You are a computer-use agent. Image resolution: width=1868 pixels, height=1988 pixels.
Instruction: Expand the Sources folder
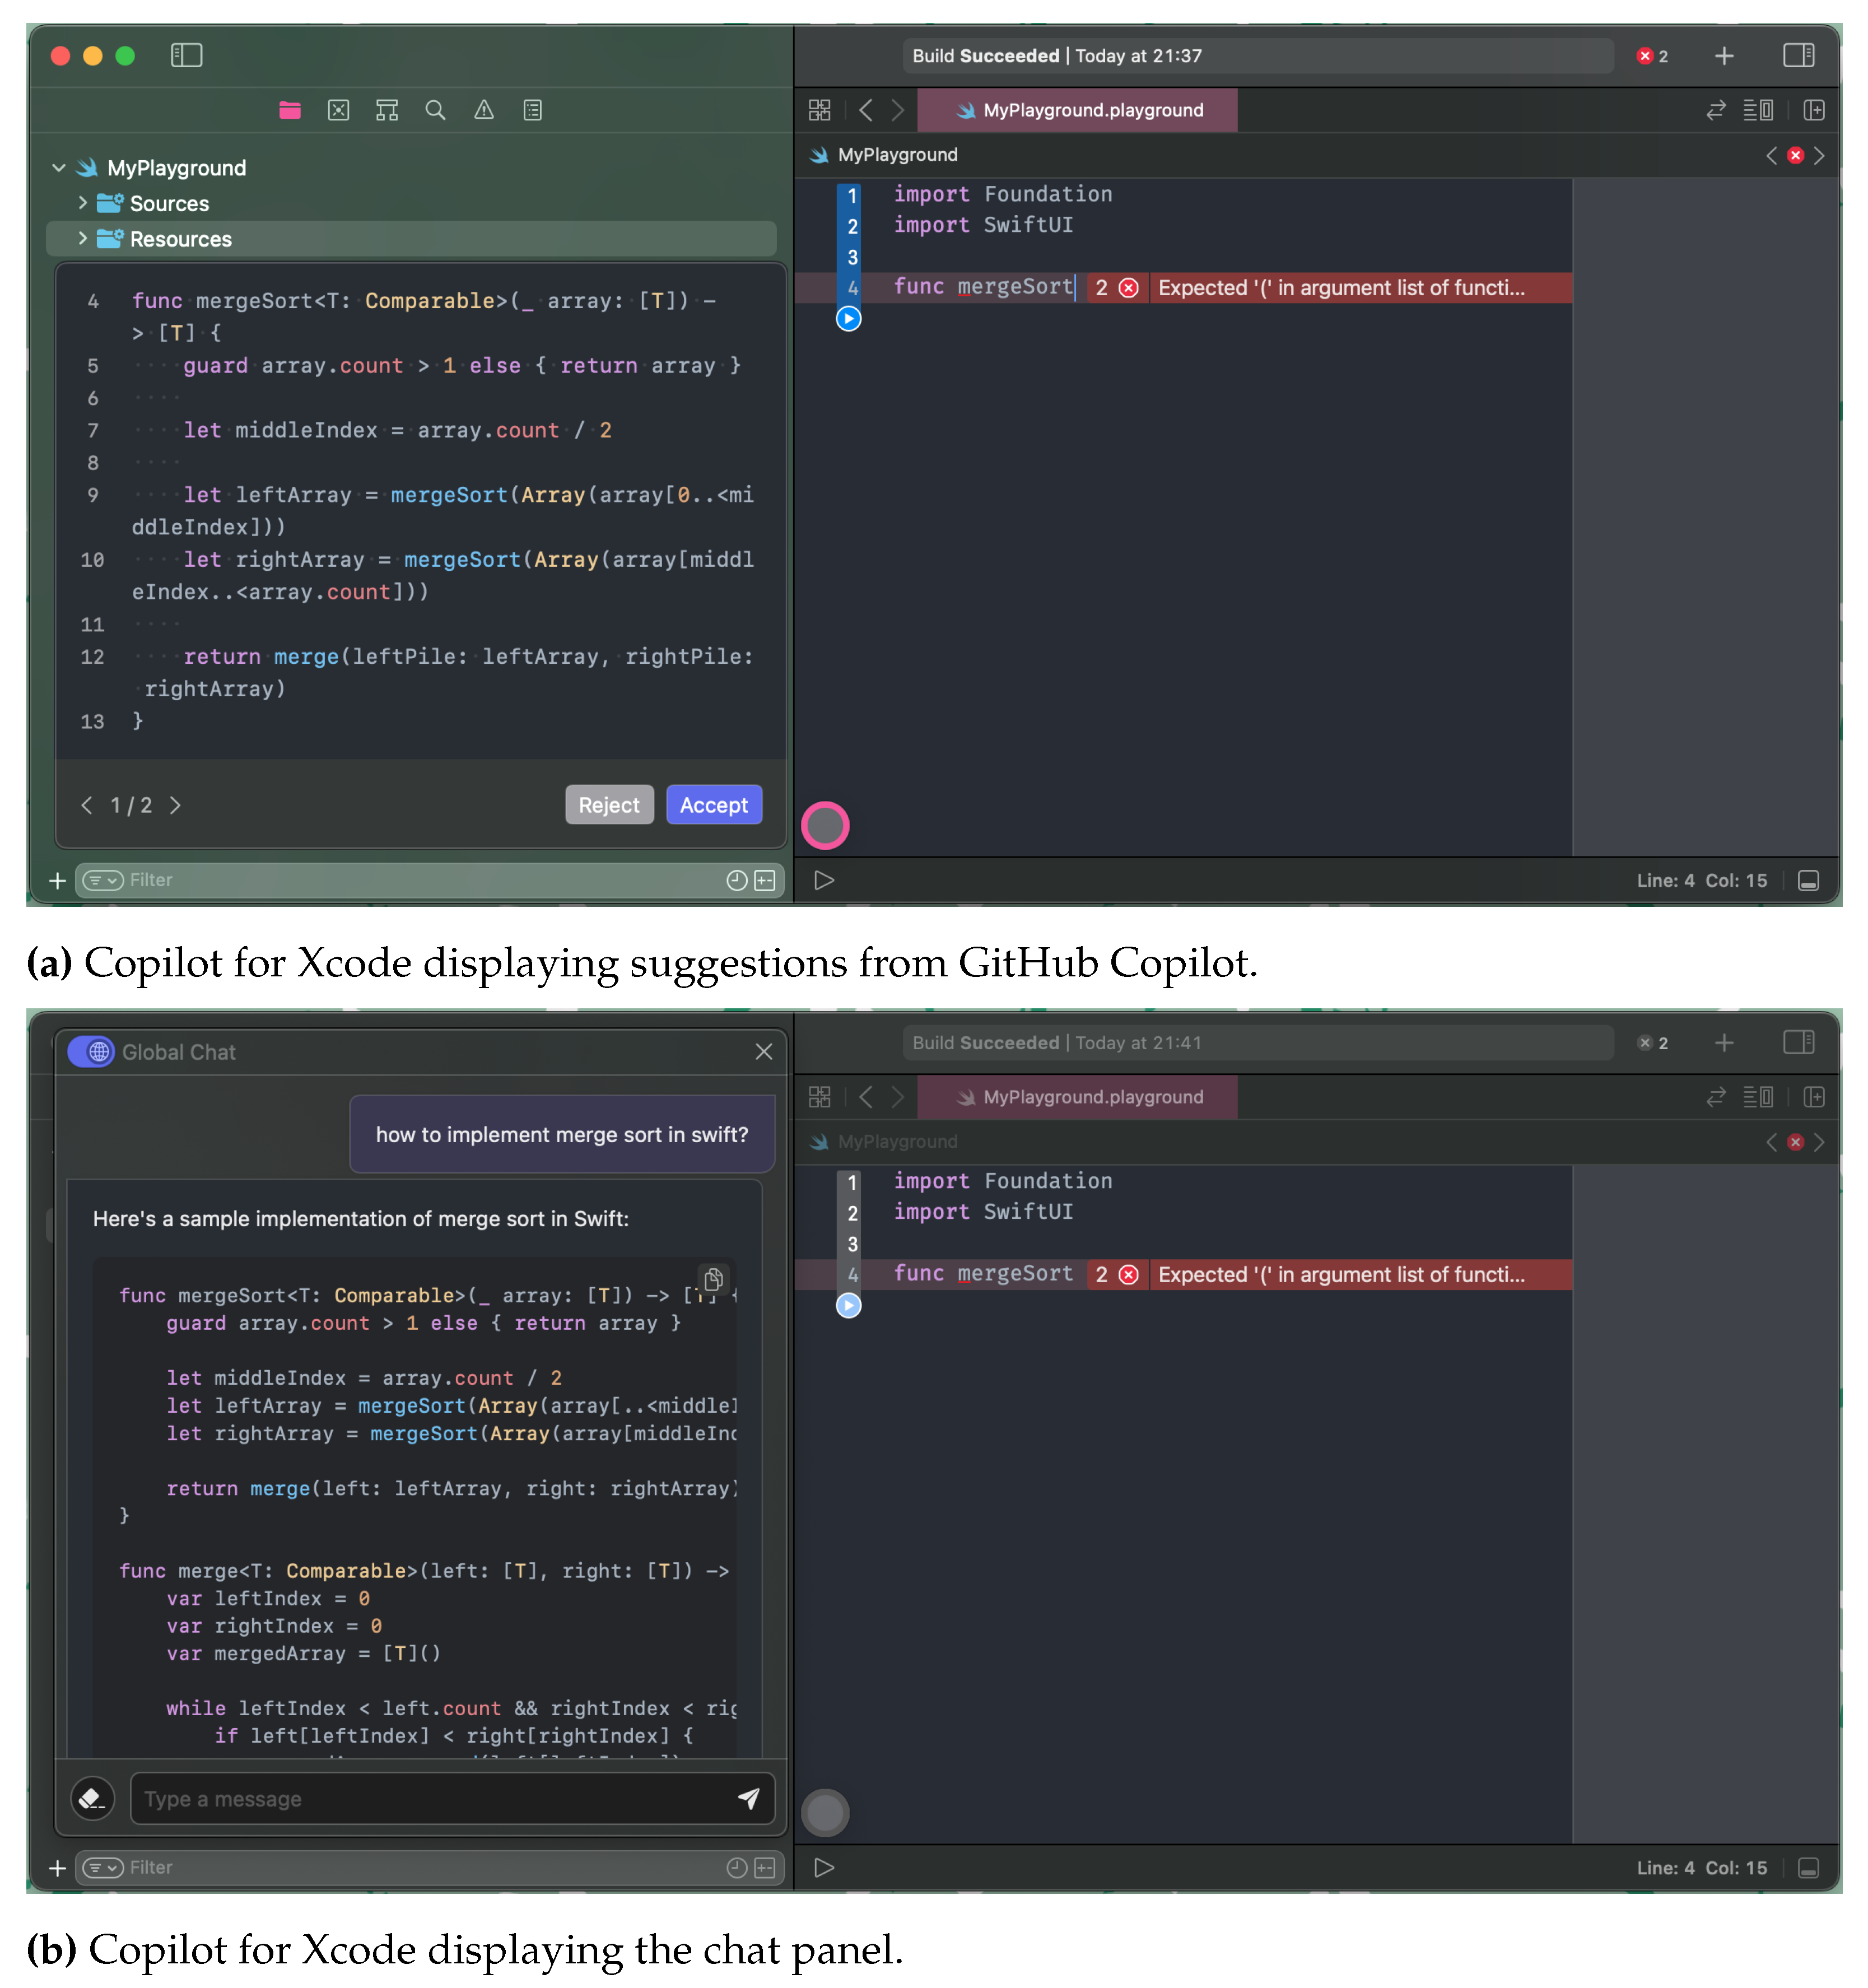pos(83,203)
